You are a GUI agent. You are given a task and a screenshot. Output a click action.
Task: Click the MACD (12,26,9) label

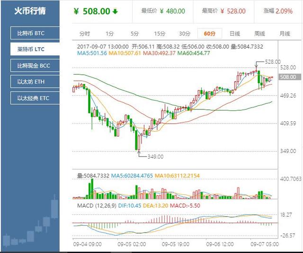[97, 206]
